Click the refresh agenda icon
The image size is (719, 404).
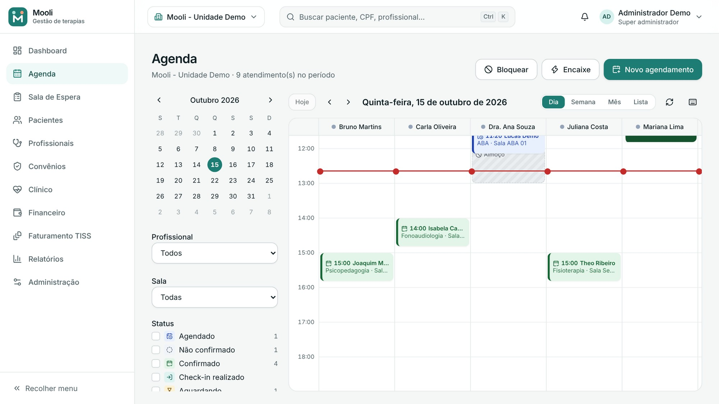click(669, 102)
